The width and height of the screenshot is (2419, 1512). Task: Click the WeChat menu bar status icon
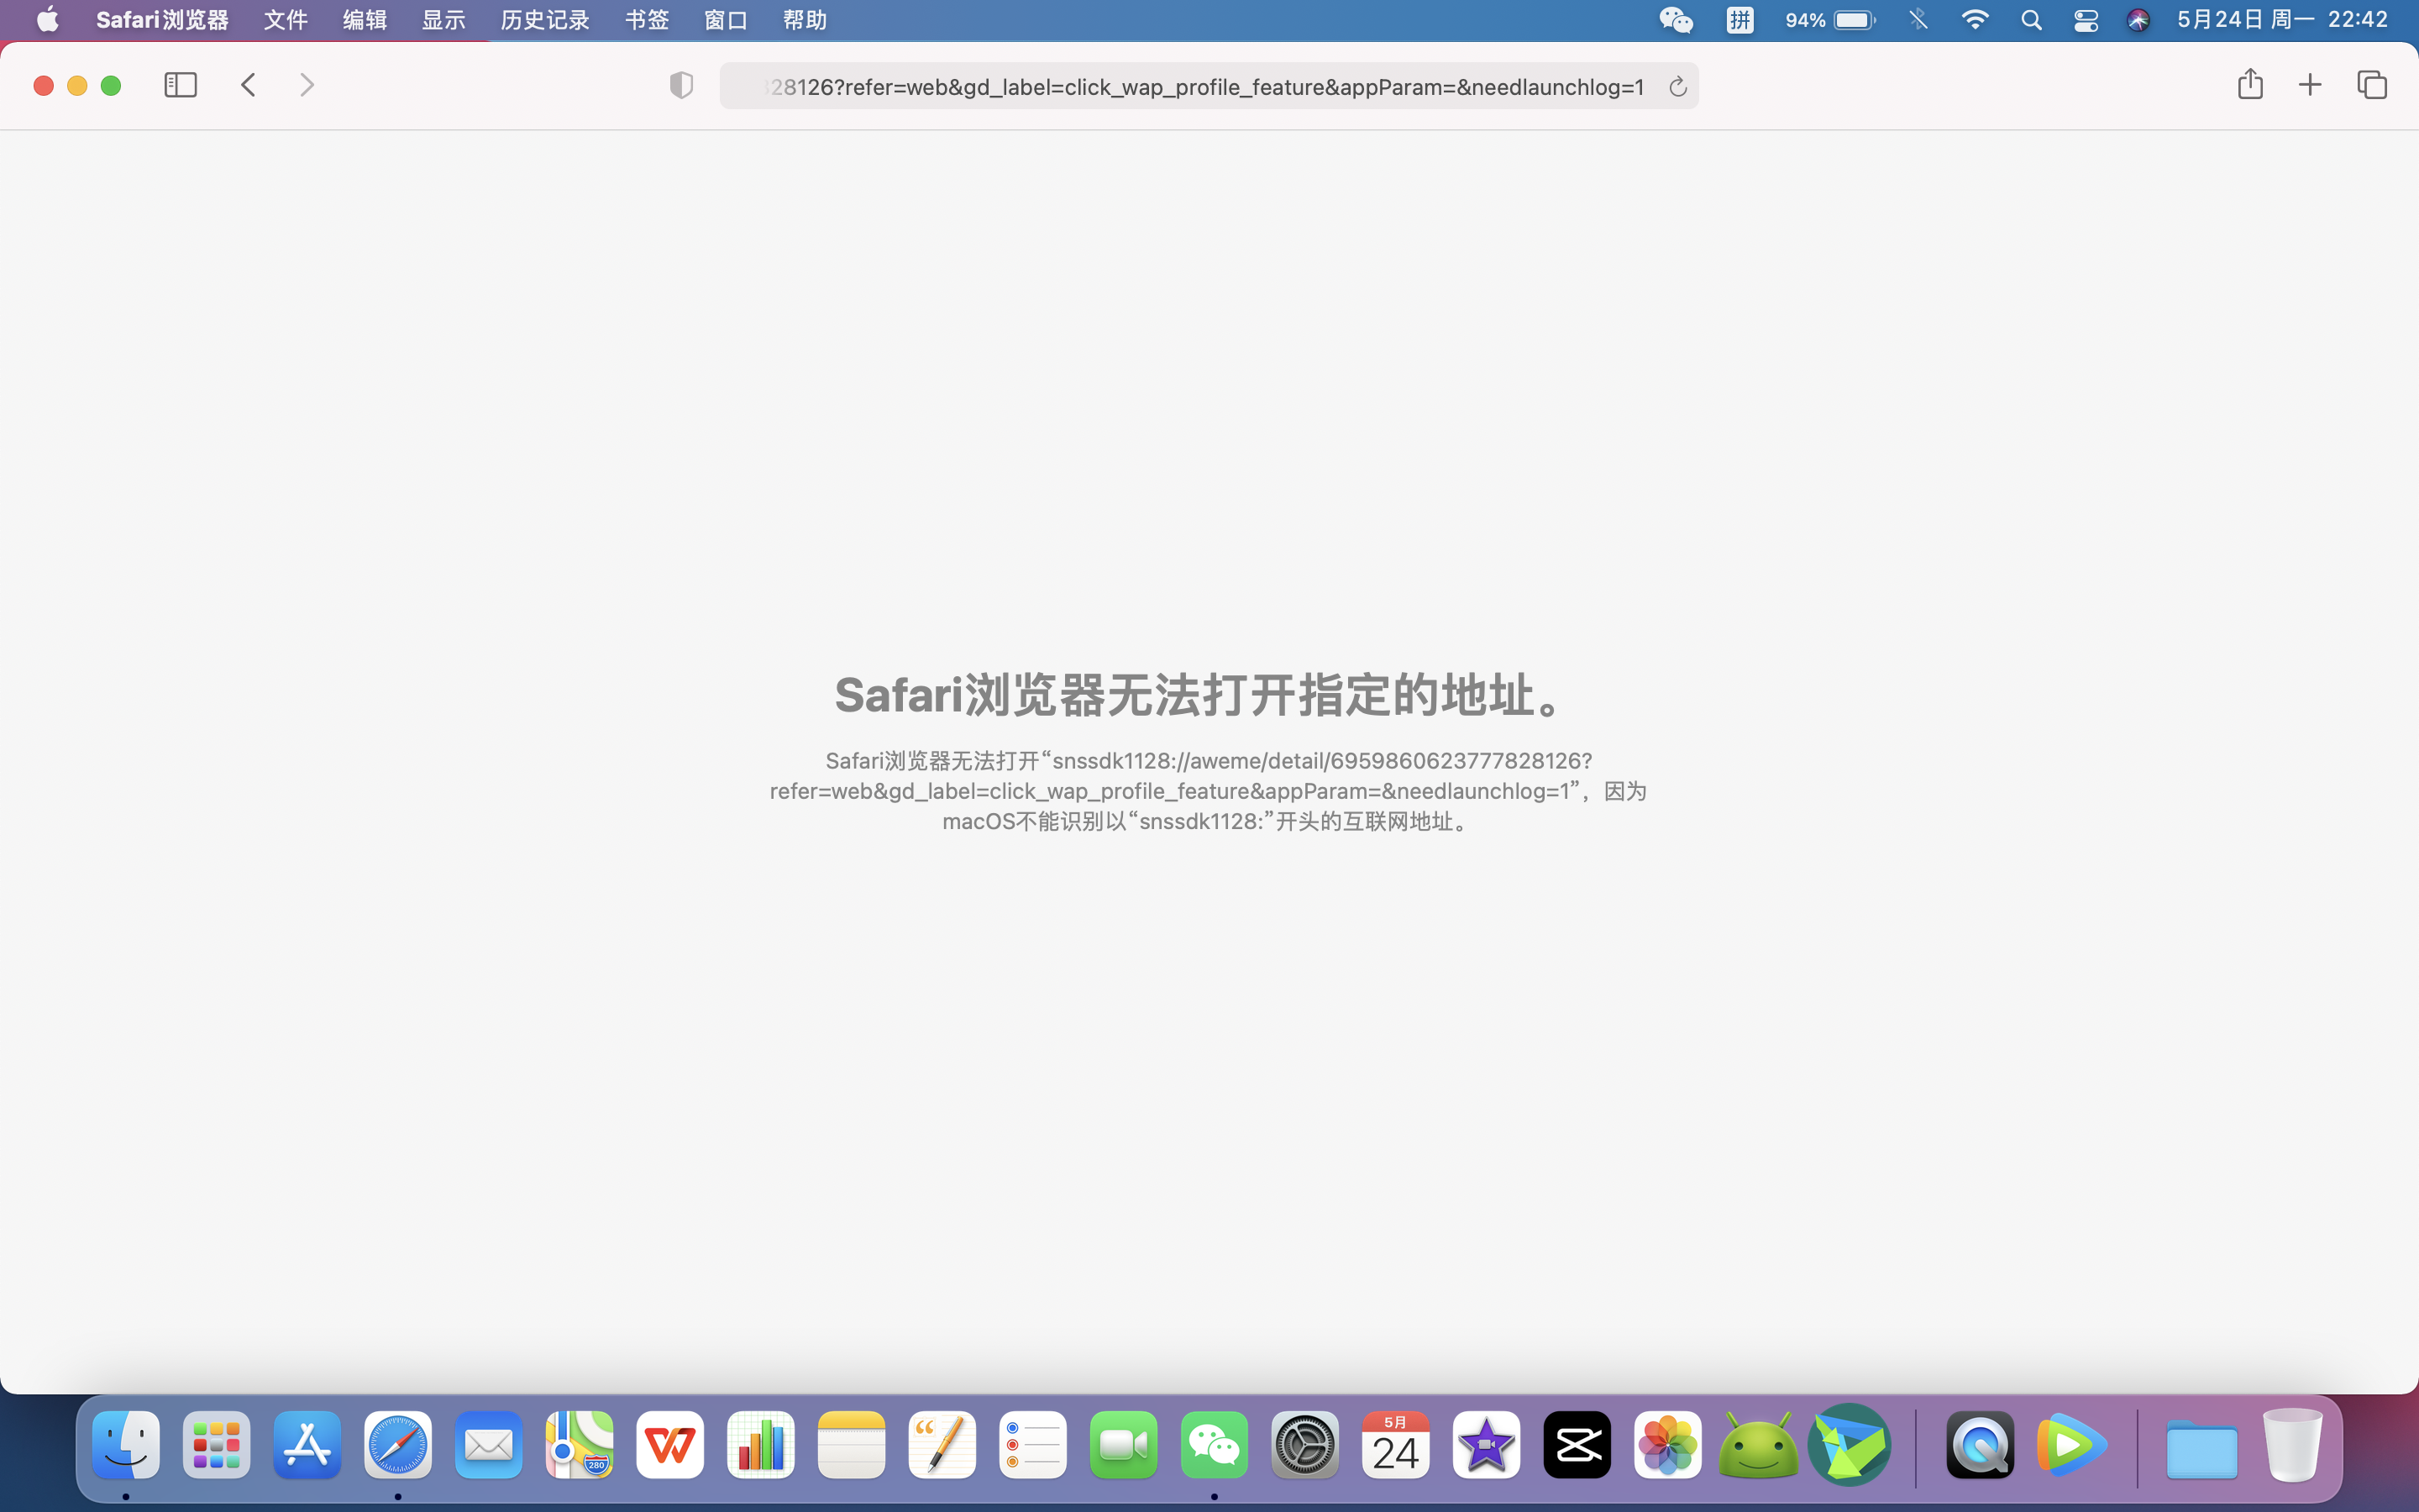pos(1677,20)
